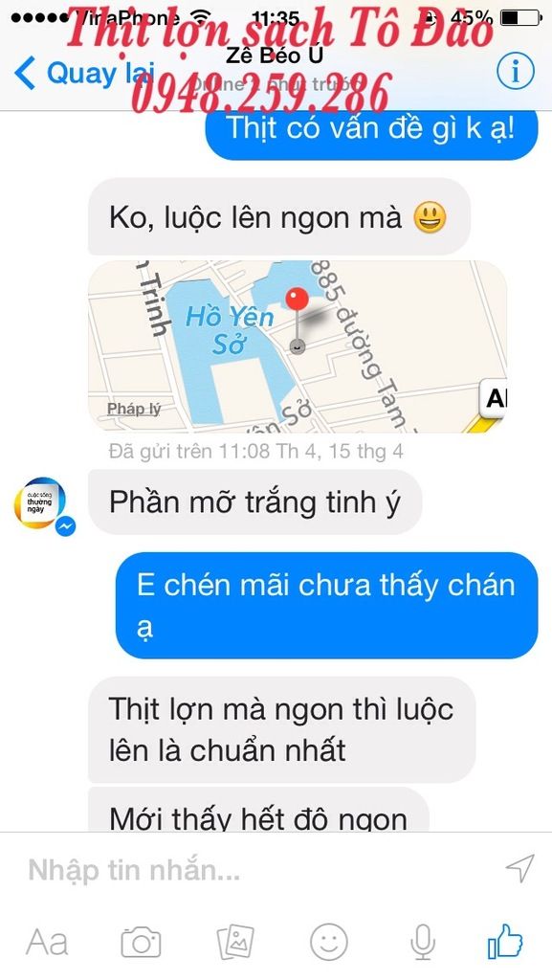Tap the contact name Zê Béo Ú
552x980 pixels.
pyautogui.click(x=275, y=55)
